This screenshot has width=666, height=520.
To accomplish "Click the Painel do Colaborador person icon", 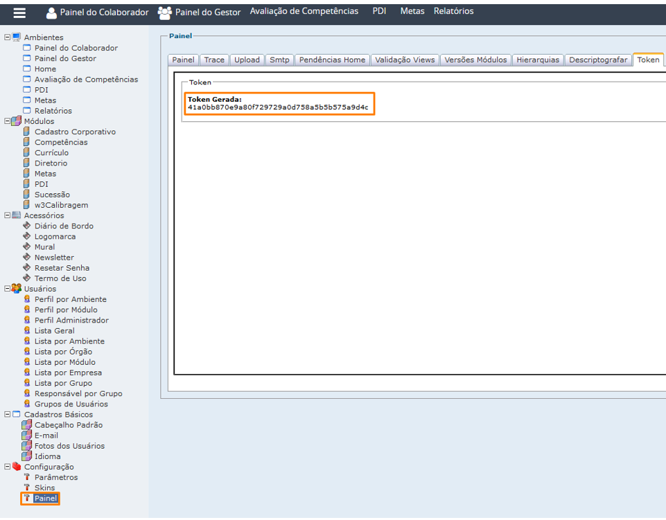I will tap(51, 12).
